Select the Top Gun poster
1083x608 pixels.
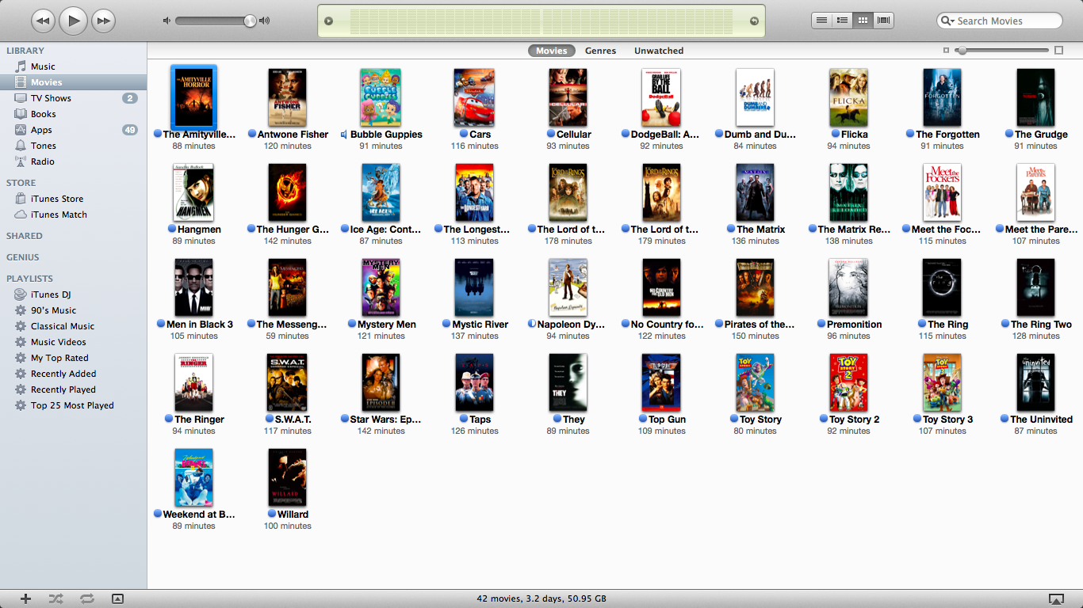click(661, 382)
